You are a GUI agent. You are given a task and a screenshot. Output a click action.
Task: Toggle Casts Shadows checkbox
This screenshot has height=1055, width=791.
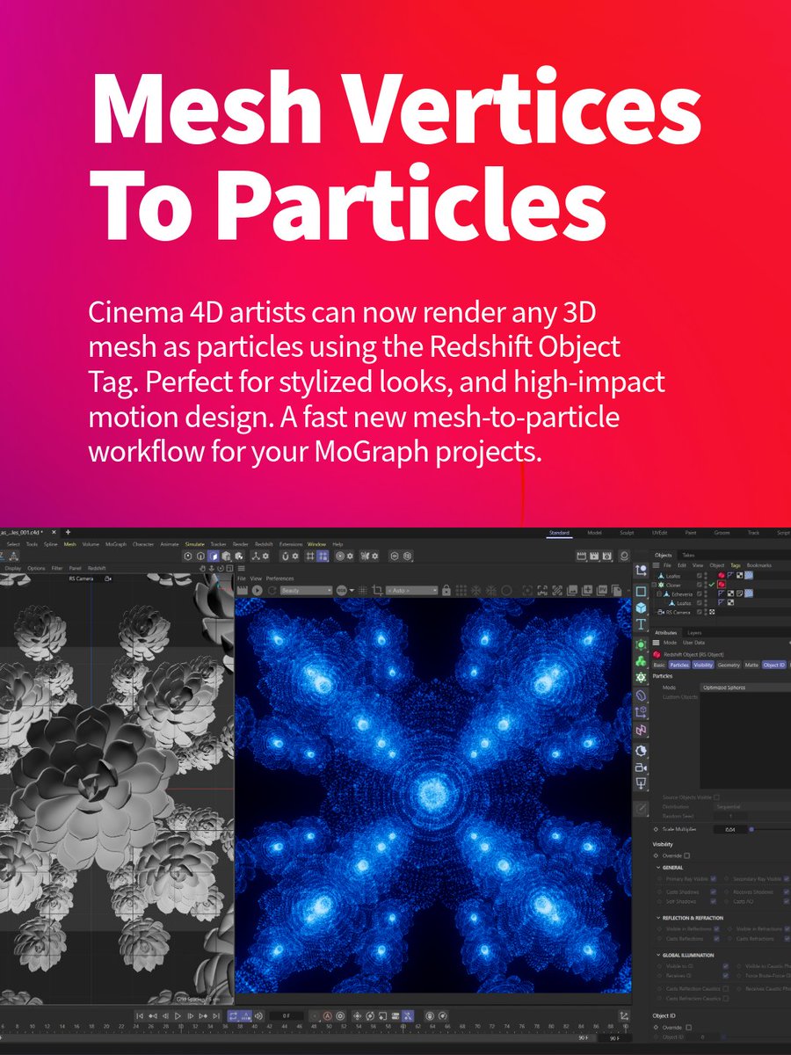(713, 891)
